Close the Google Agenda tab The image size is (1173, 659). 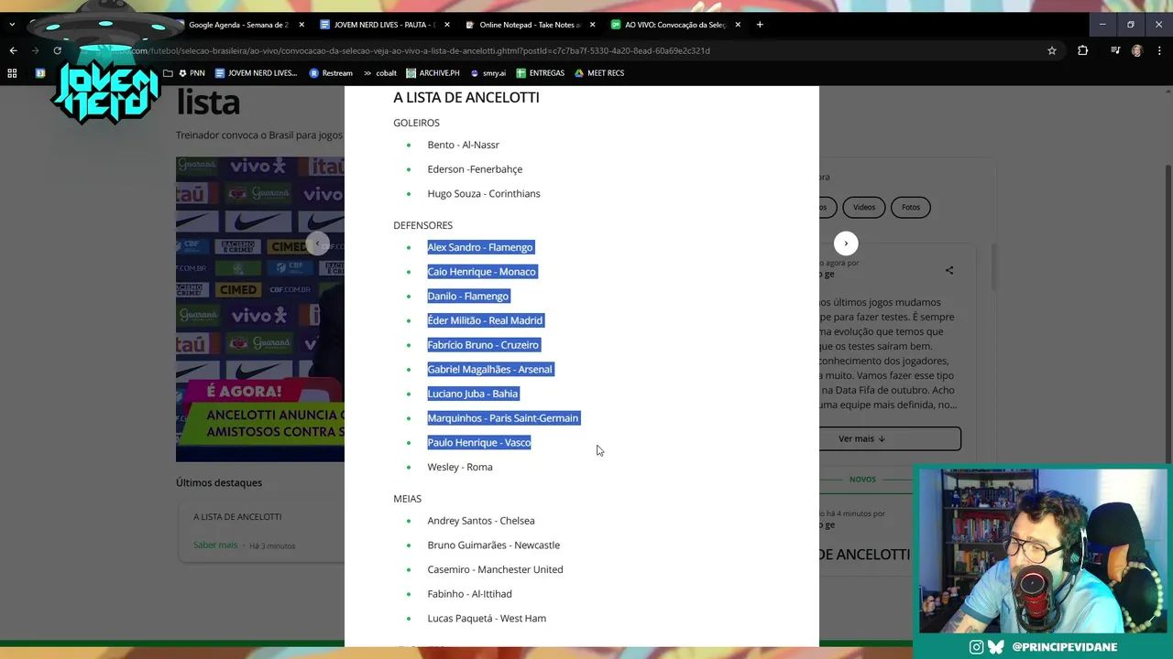301,25
